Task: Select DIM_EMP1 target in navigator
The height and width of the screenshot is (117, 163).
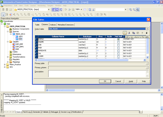Action: 20,47
